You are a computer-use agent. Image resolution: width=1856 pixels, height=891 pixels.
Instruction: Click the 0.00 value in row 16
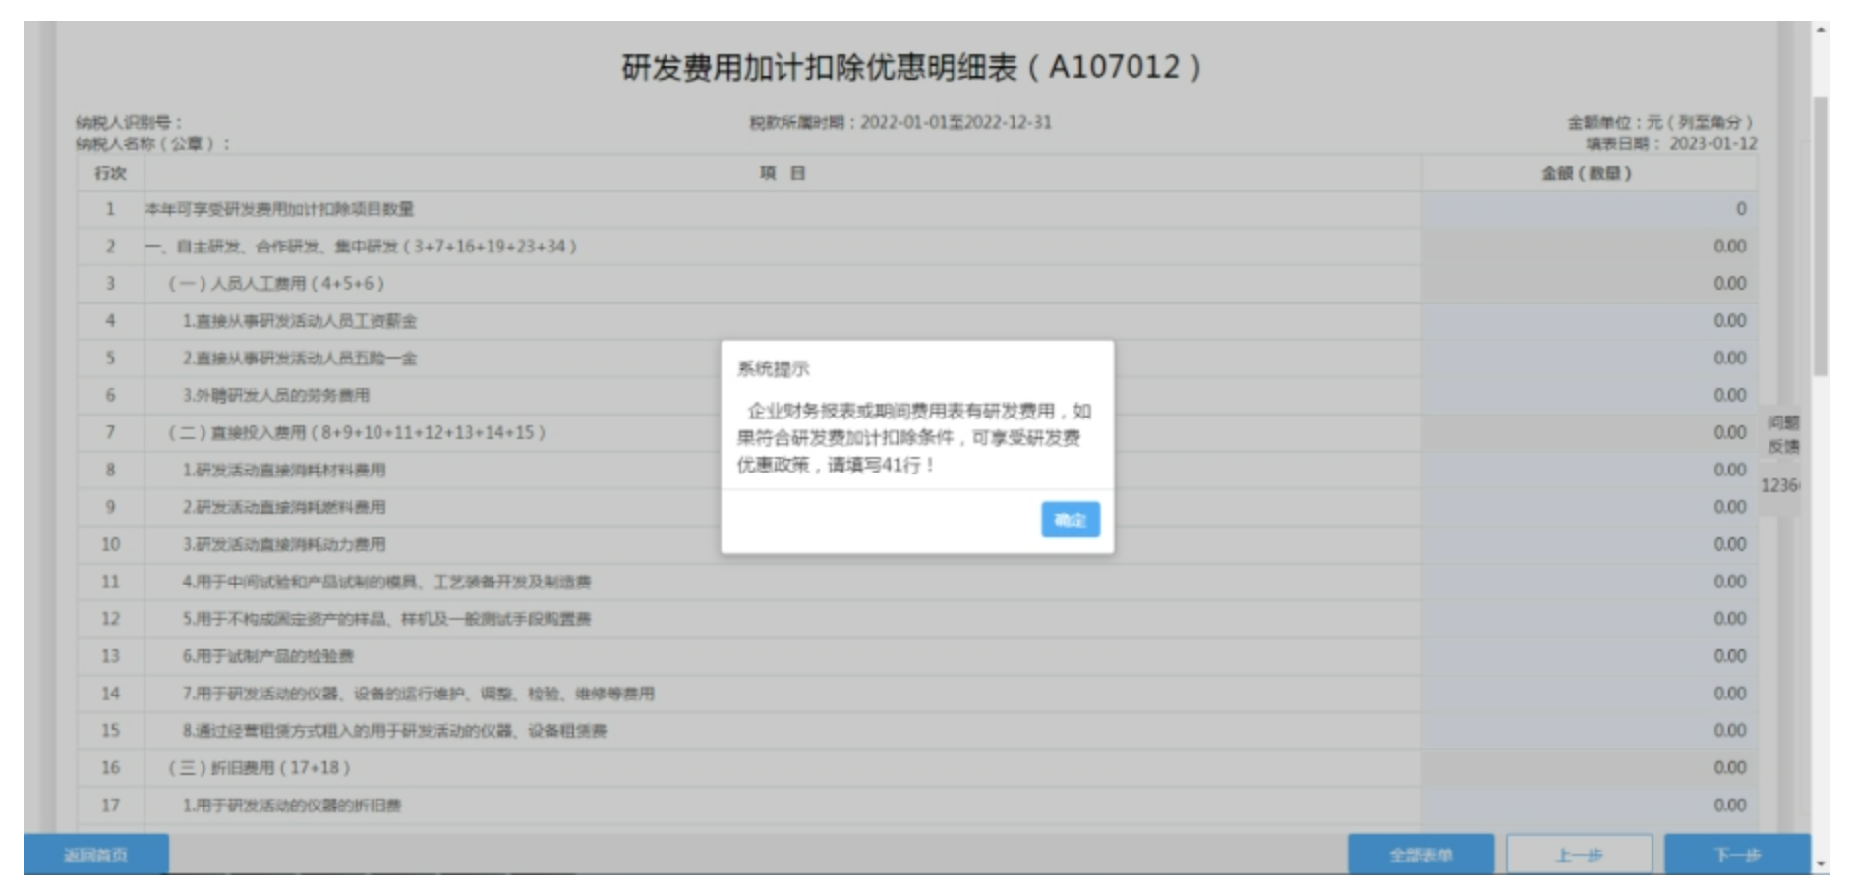click(1730, 768)
